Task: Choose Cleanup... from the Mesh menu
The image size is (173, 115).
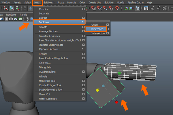Action: pos(45,62)
